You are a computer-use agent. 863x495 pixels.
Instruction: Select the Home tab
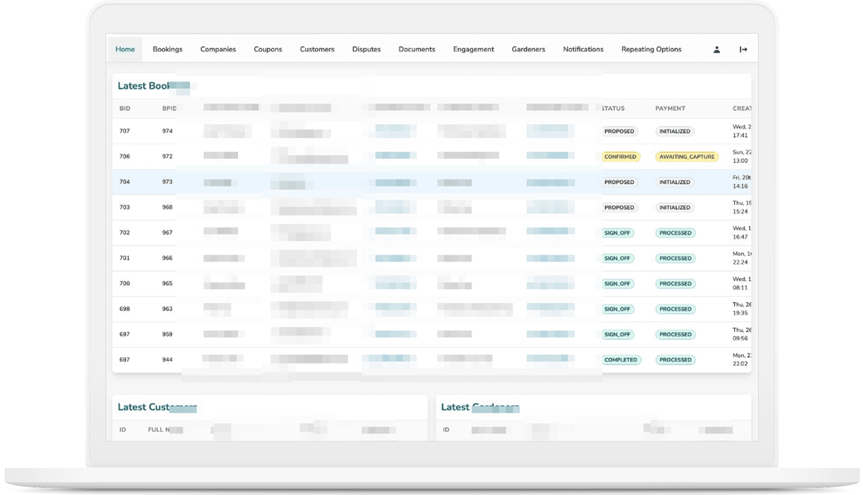(x=125, y=49)
